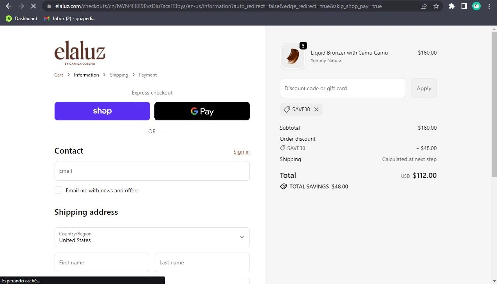Open the Chrome three-dot menu
Image resolution: width=497 pixels, height=284 pixels.
(489, 6)
